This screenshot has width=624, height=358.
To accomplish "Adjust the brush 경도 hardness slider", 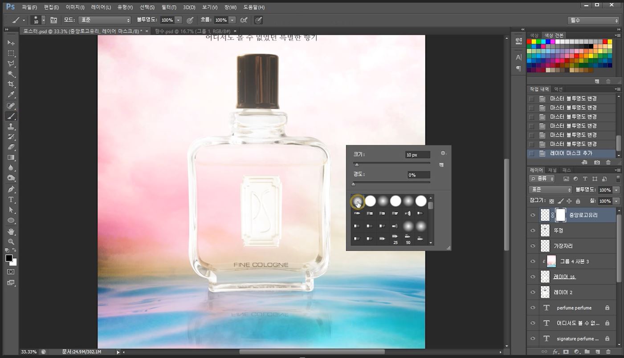I will pos(353,183).
